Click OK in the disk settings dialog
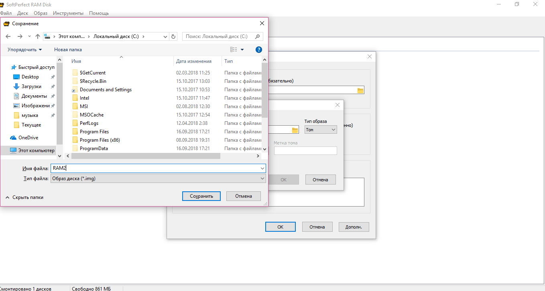This screenshot has width=545, height=291. (x=281, y=227)
